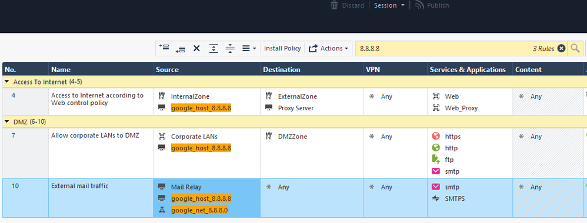The height and width of the screenshot is (223, 587).
Task: Click the VPN column header
Action: coord(395,69)
